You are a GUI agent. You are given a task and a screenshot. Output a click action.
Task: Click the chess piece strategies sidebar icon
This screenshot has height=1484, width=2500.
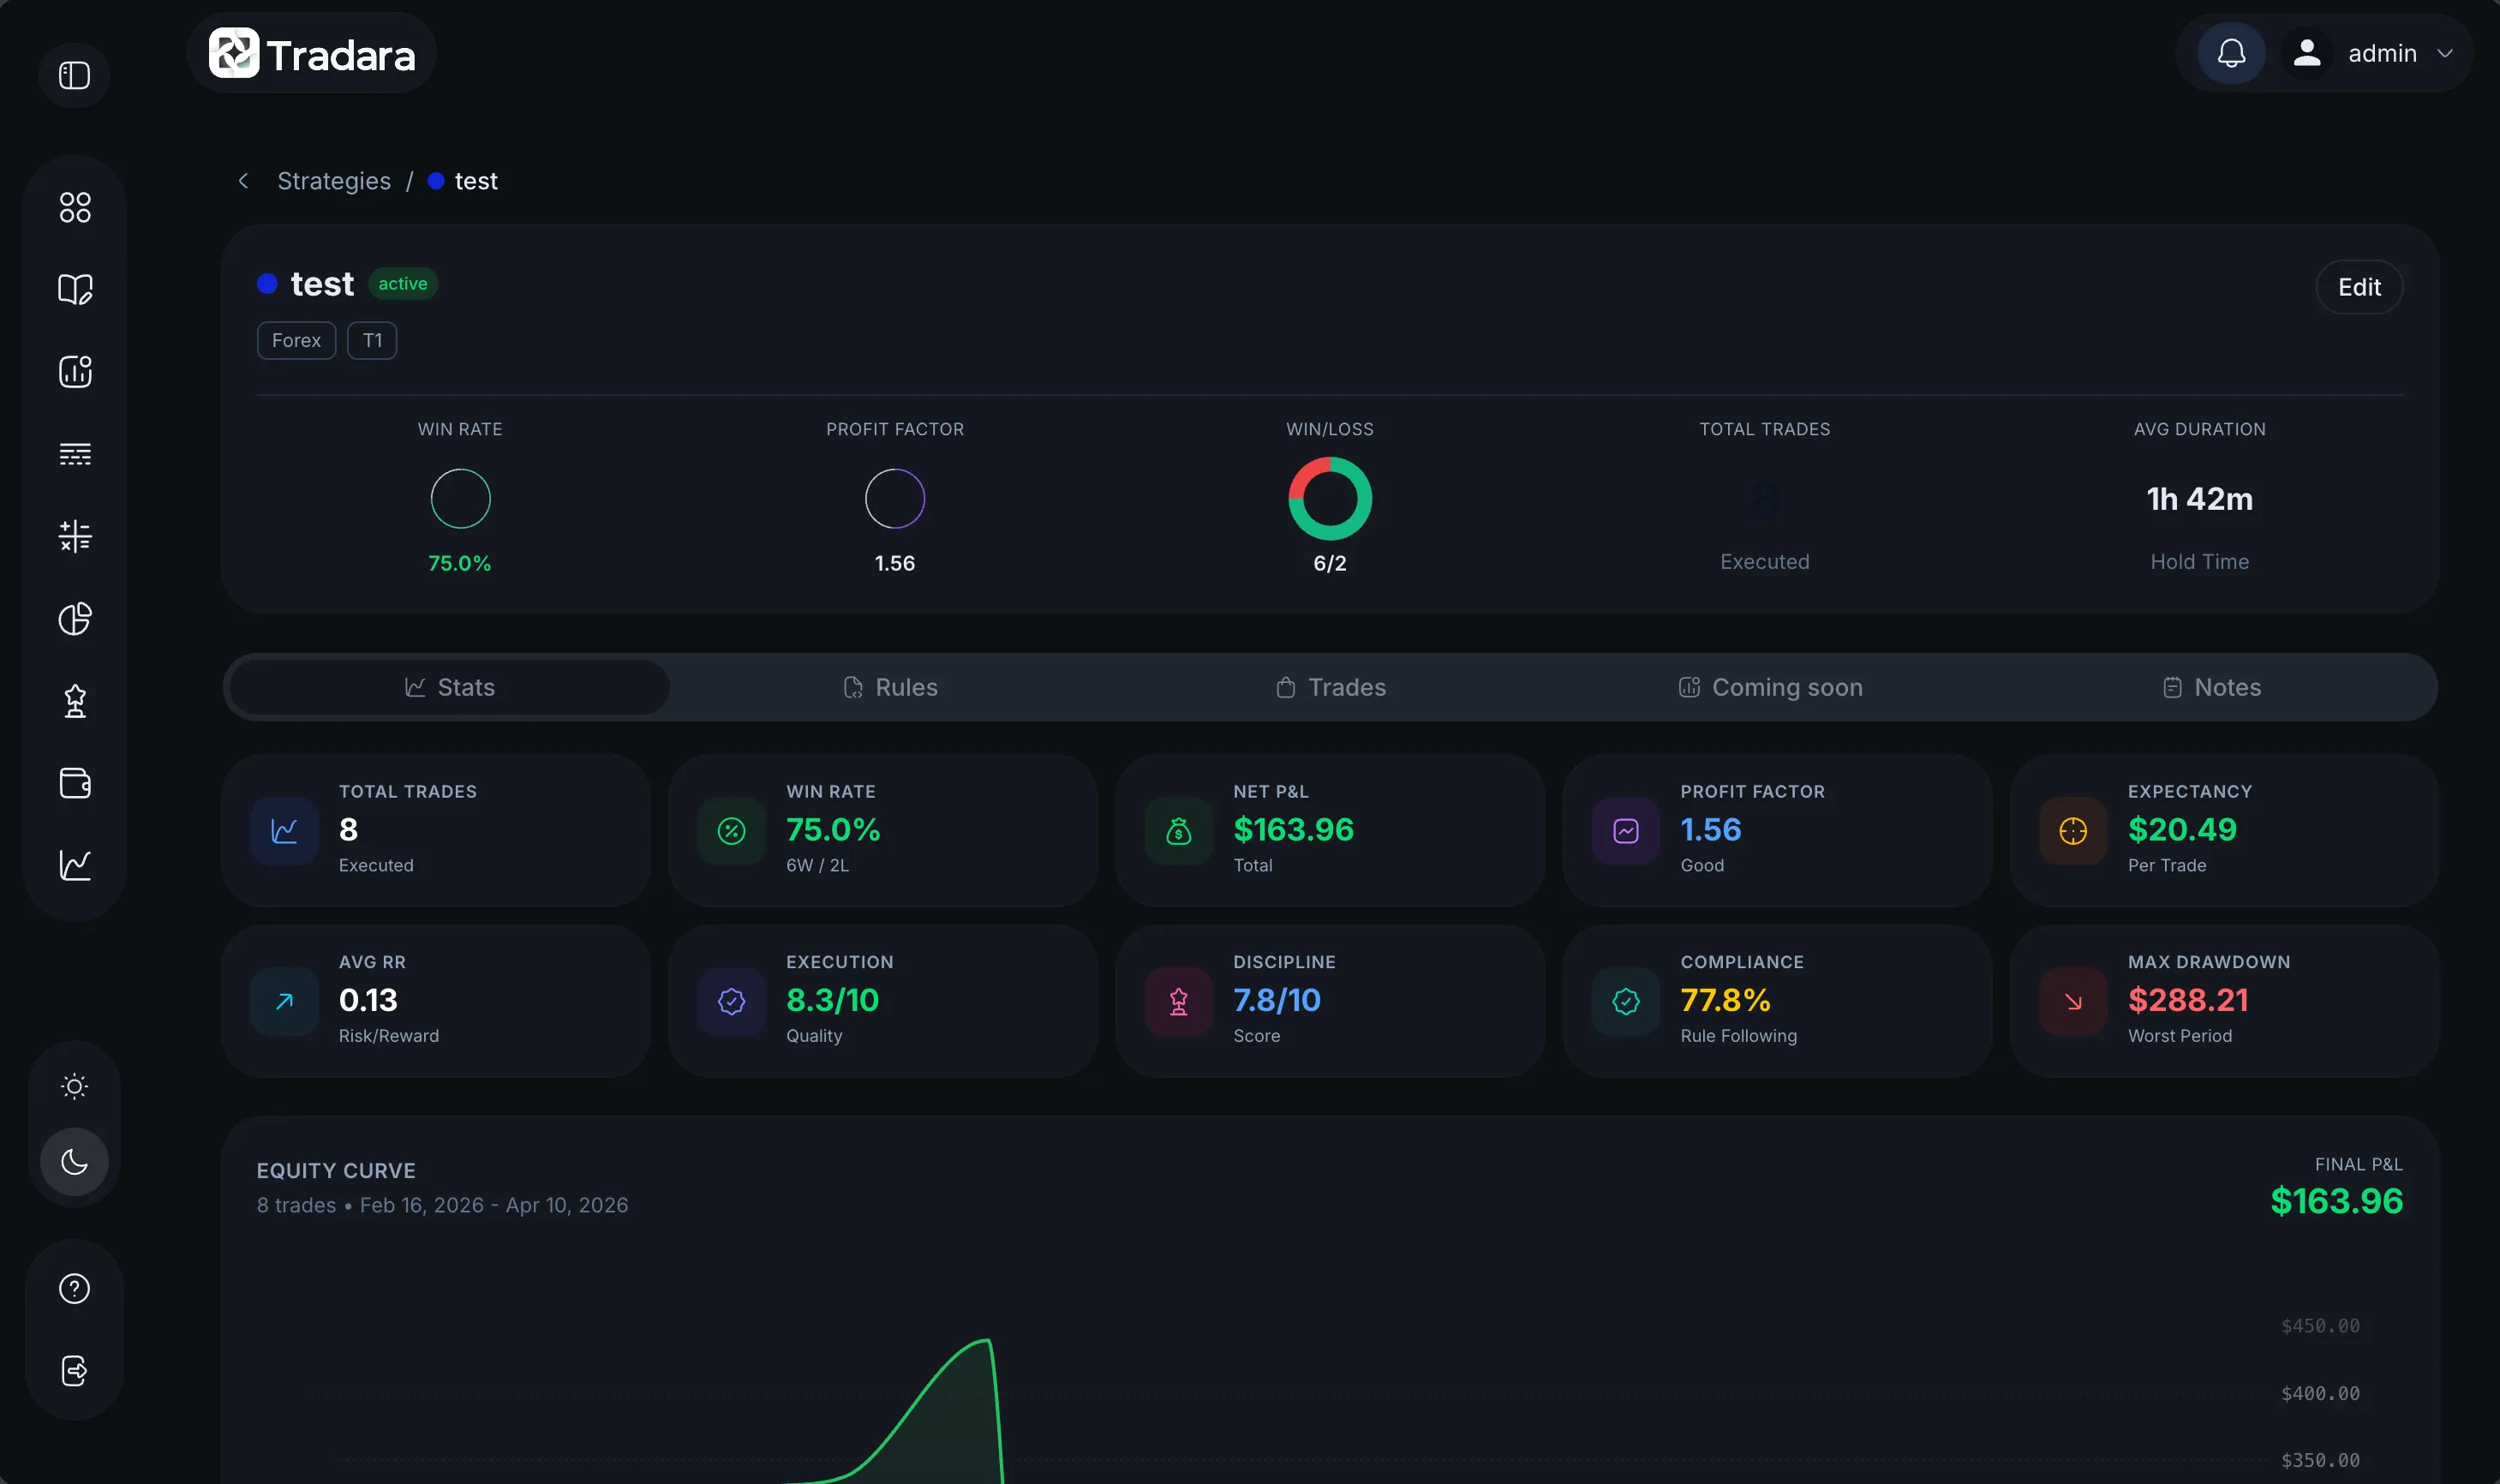[x=75, y=701]
